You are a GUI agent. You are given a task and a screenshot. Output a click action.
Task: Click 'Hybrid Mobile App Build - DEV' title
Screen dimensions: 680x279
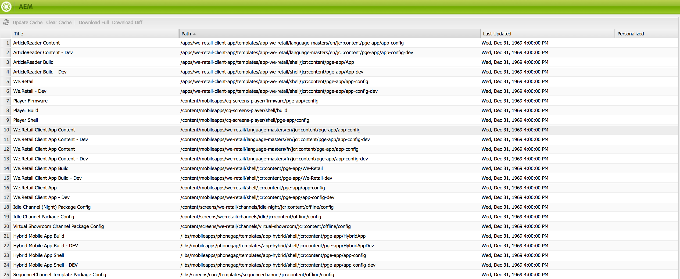46,246
